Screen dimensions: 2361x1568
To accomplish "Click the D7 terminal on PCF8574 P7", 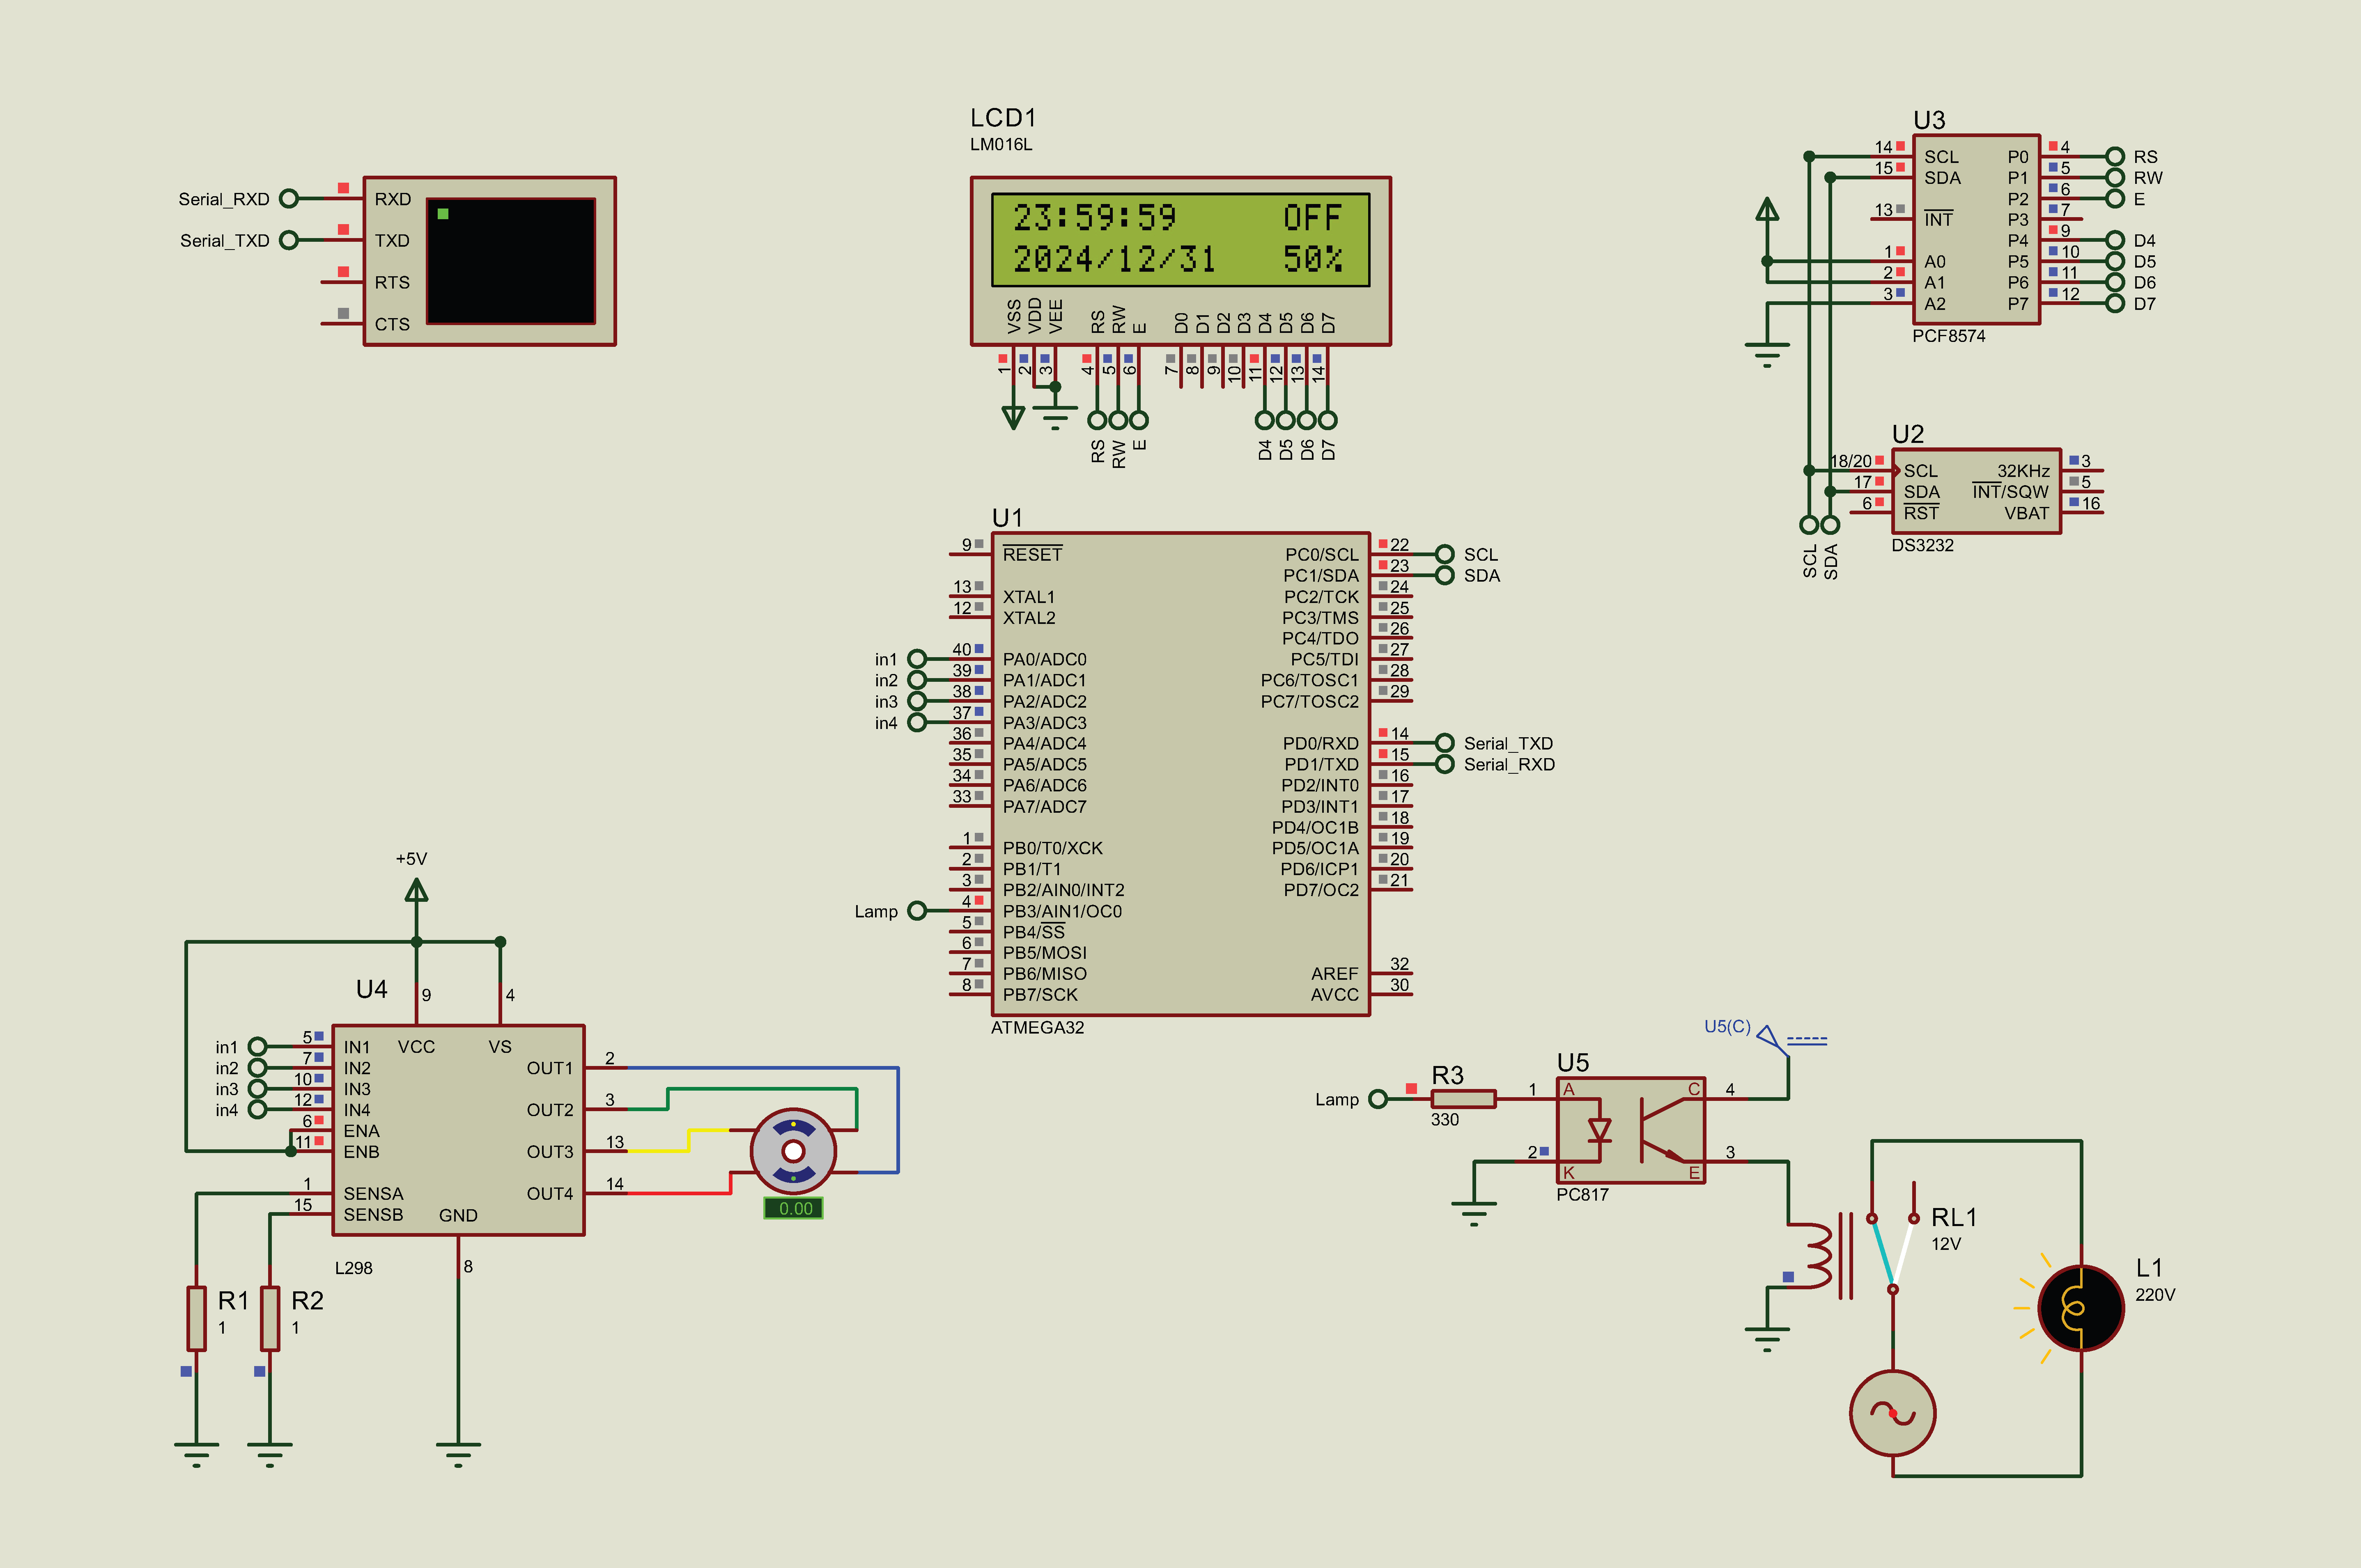I will [x=2115, y=303].
